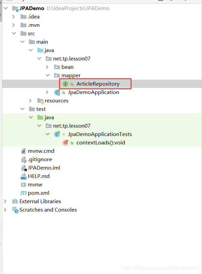Viewport: 202px width, 274px height.
Task: Click the .idea folder icon
Action: tap(23, 17)
